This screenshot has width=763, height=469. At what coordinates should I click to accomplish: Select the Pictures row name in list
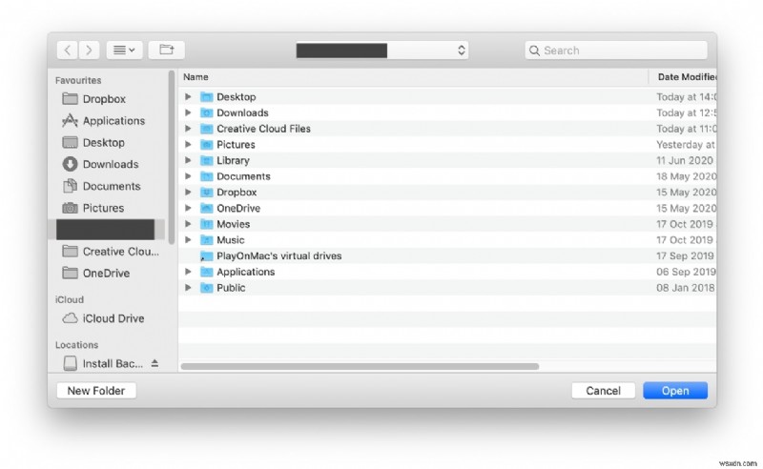pyautogui.click(x=236, y=145)
